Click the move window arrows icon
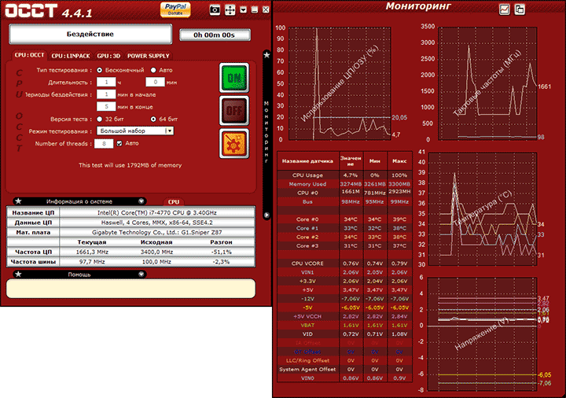Image resolution: width=566 pixels, height=398 pixels. [x=230, y=9]
